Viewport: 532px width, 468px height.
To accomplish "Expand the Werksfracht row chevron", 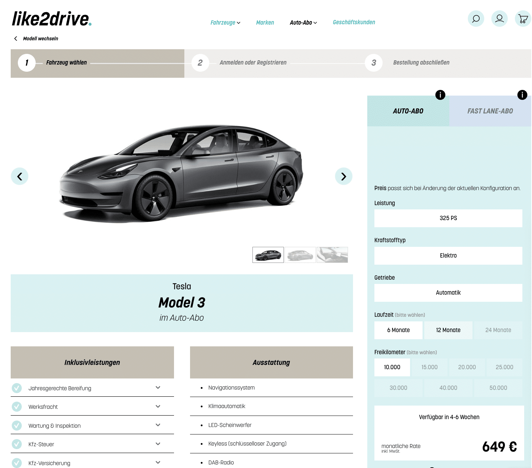I will click(x=158, y=406).
